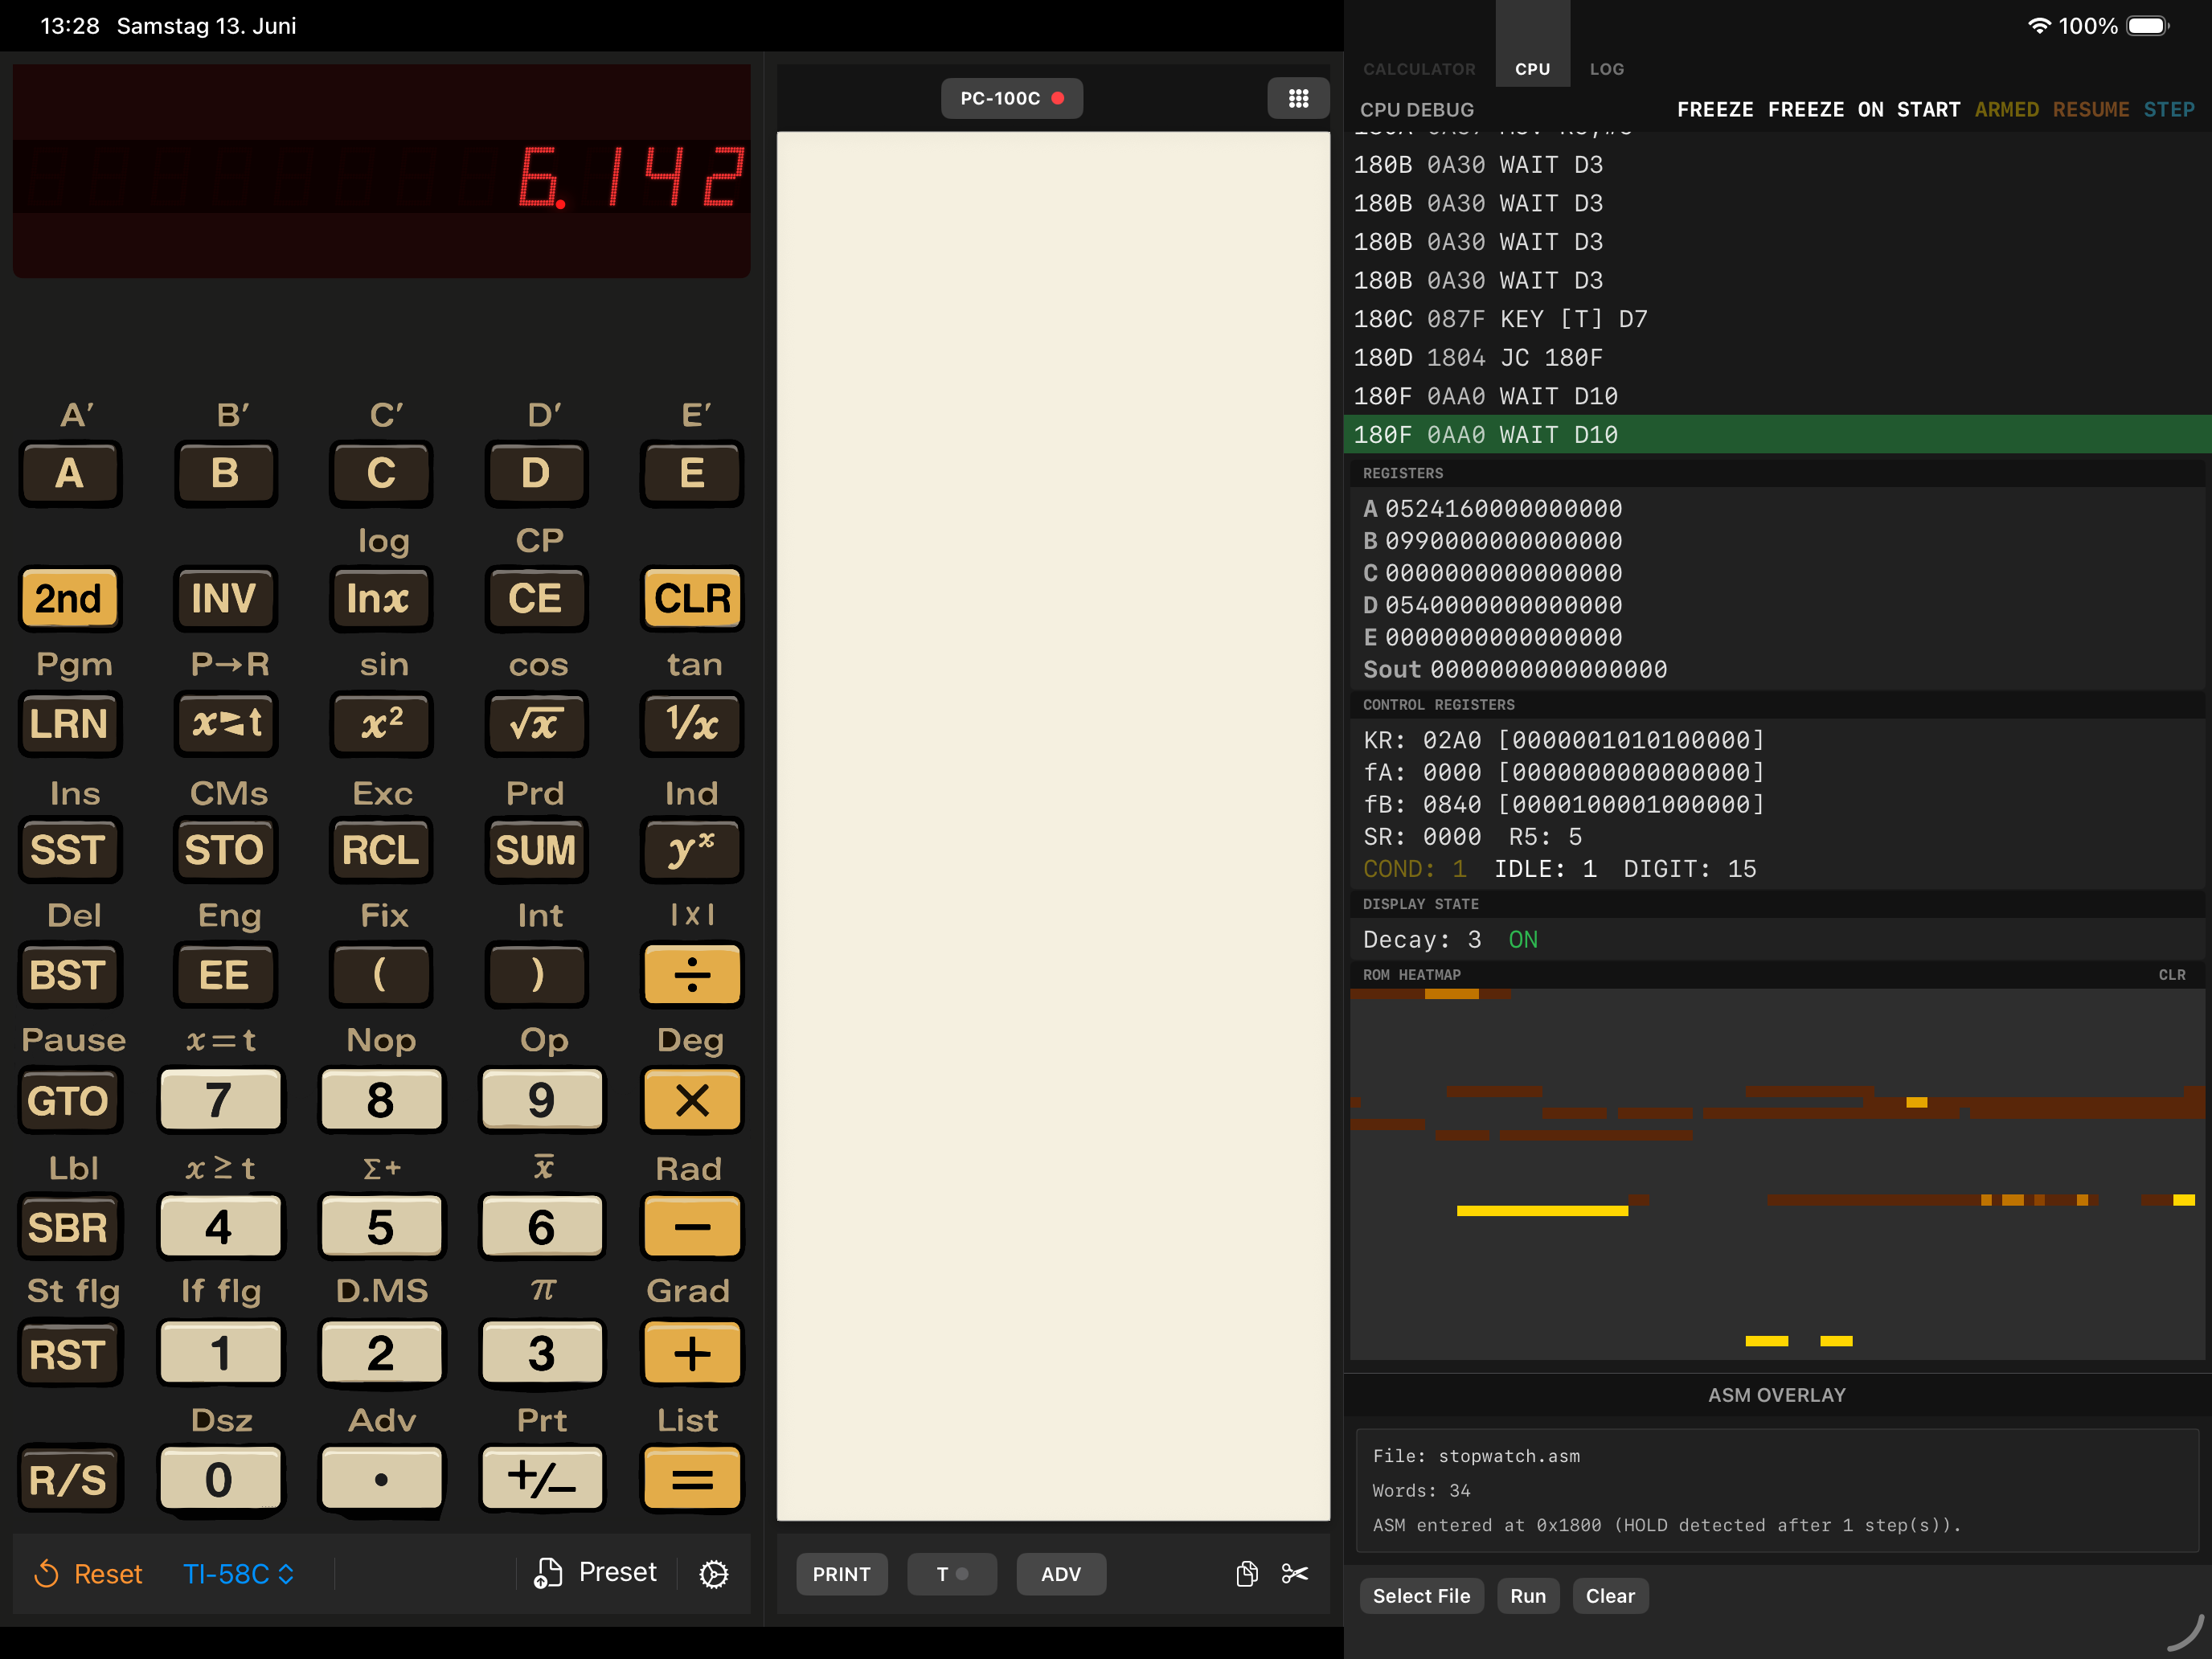Tap the R/S run-stop key
Image resolution: width=2212 pixels, height=1659 pixels.
(69, 1479)
